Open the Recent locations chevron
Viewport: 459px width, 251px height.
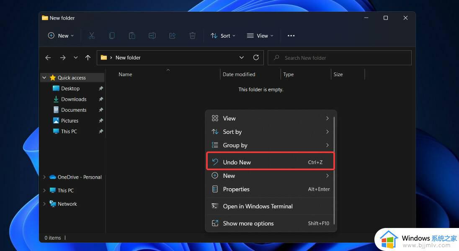[75, 58]
